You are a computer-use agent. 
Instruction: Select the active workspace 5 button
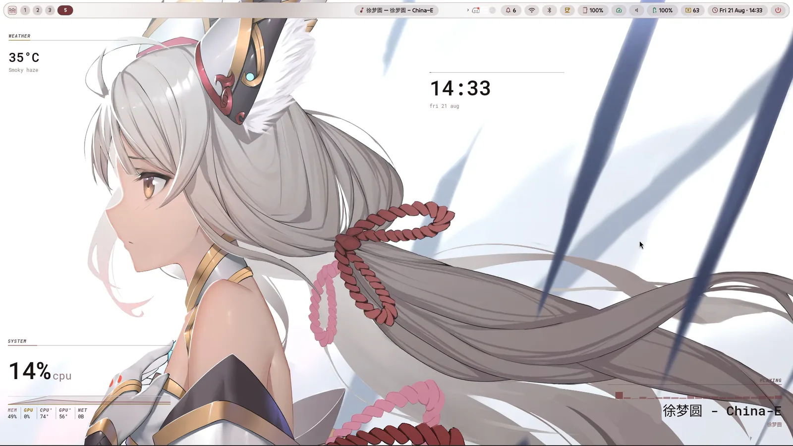[x=65, y=10]
